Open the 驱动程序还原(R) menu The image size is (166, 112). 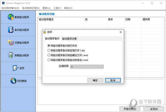(31, 8)
